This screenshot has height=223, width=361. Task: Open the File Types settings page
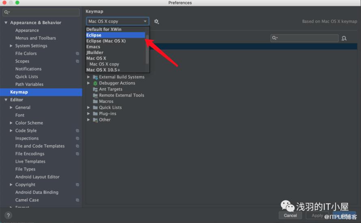tap(25, 169)
